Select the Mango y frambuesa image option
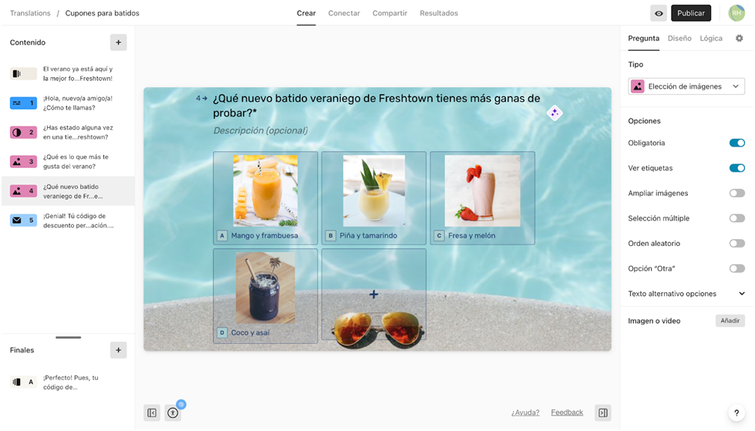The image size is (755, 431). pos(265,198)
